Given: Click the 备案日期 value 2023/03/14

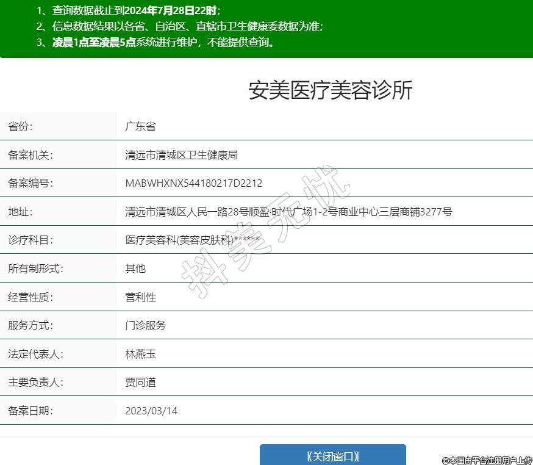Looking at the screenshot, I should [151, 411].
